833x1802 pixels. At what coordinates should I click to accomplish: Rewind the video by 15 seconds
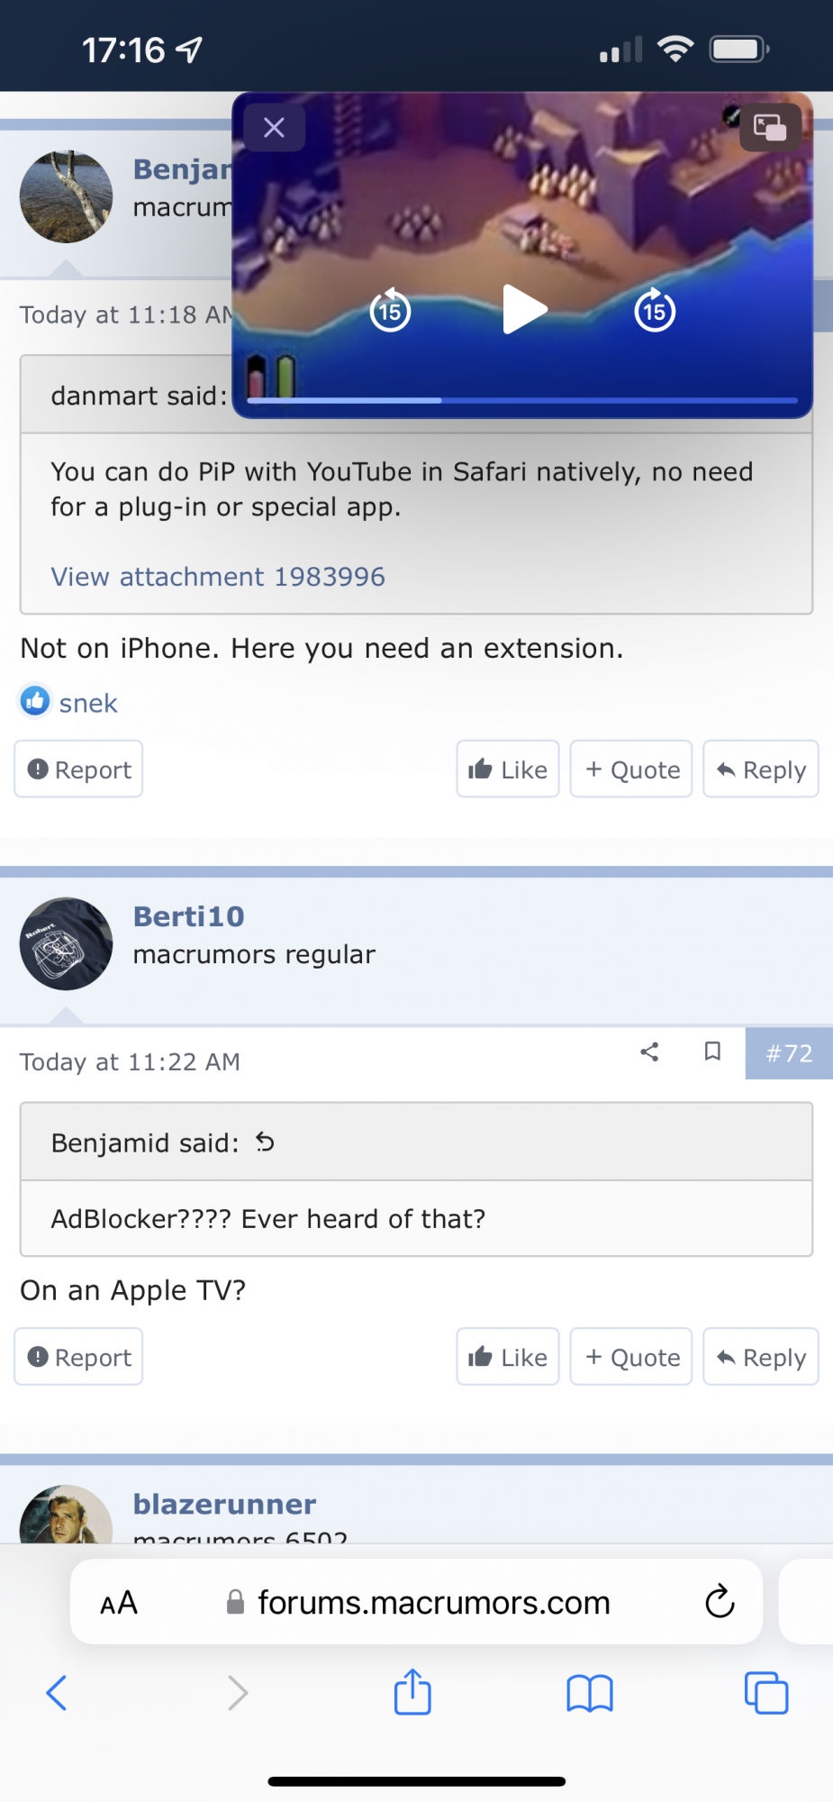pos(390,311)
